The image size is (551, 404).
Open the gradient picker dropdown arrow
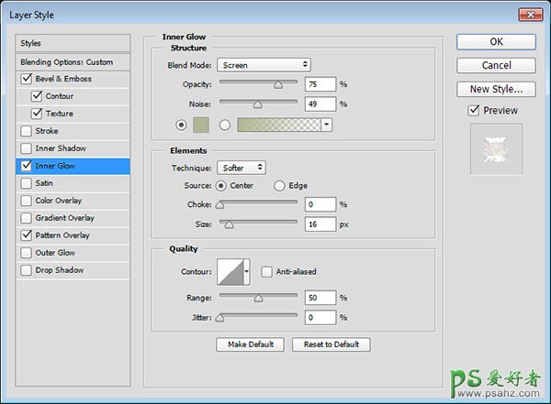[x=326, y=125]
